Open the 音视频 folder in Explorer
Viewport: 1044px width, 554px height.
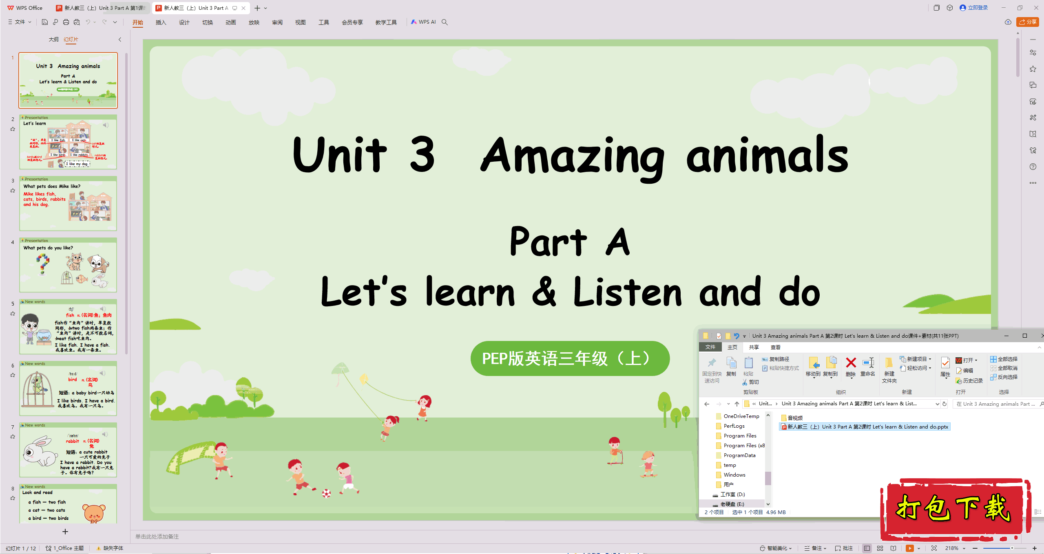pos(792,418)
